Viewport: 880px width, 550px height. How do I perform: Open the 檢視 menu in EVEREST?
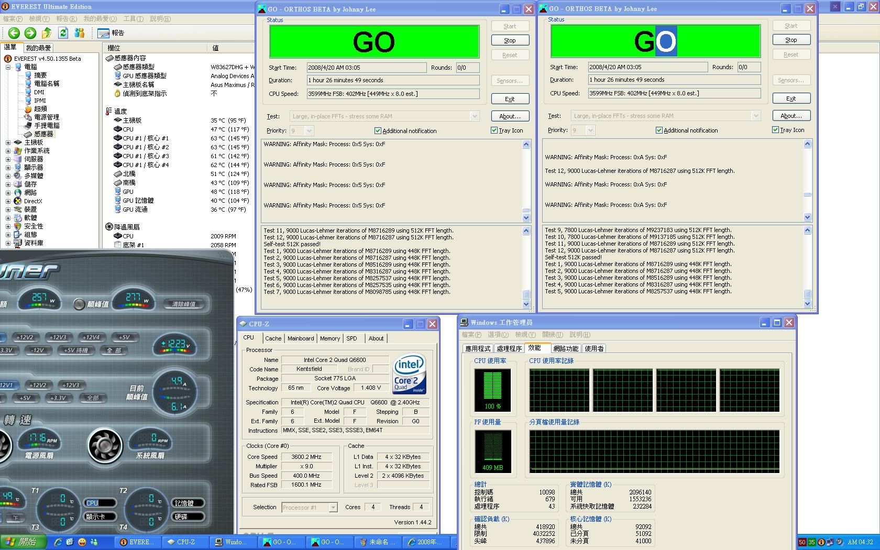39,19
